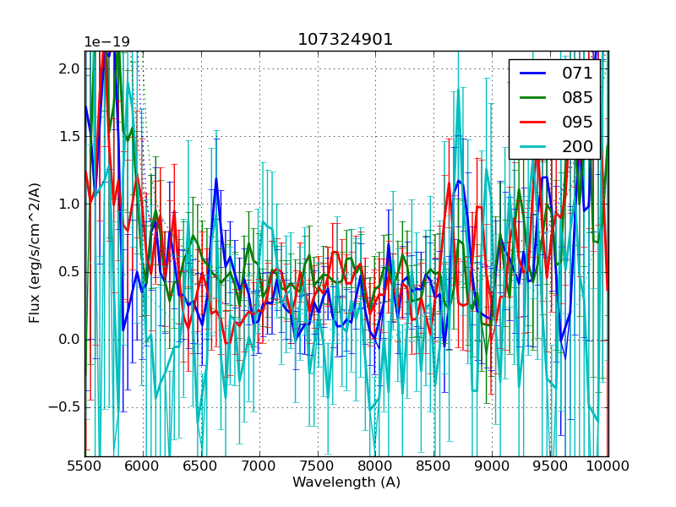Click y-axis tick label −0.5
This screenshot has height=507, width=676.
[x=66, y=406]
